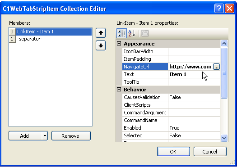Move the selected member up
The image size is (237, 167).
coord(101,33)
